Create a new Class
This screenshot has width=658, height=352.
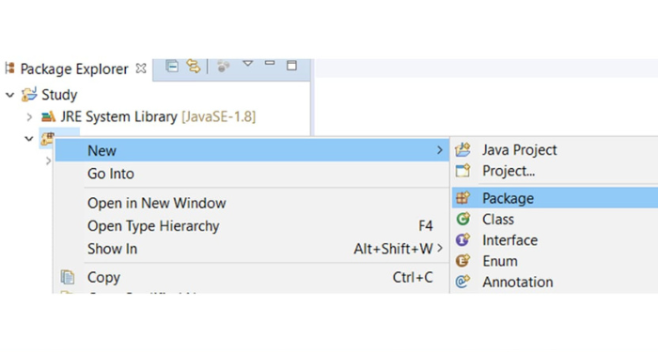pyautogui.click(x=555, y=219)
